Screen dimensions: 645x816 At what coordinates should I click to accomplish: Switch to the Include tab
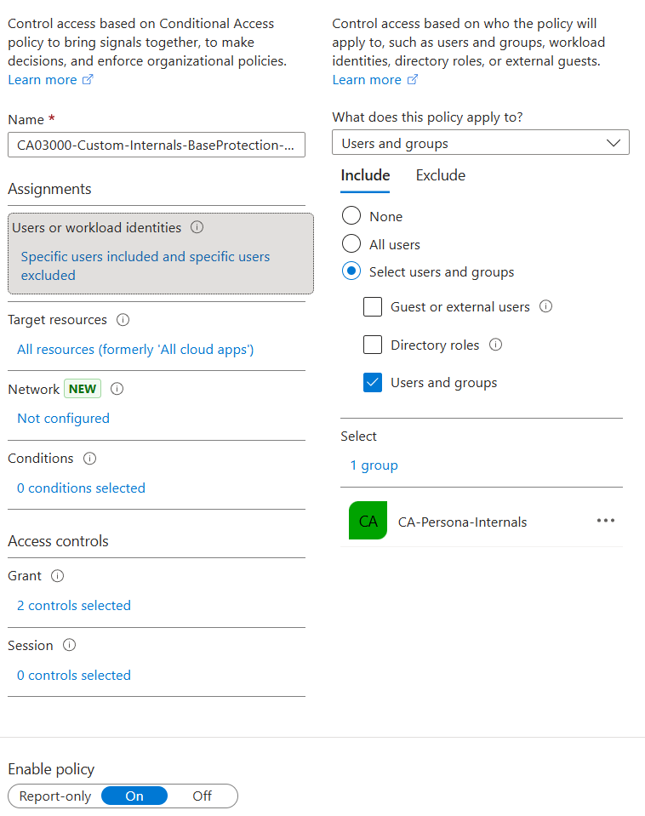click(x=365, y=175)
